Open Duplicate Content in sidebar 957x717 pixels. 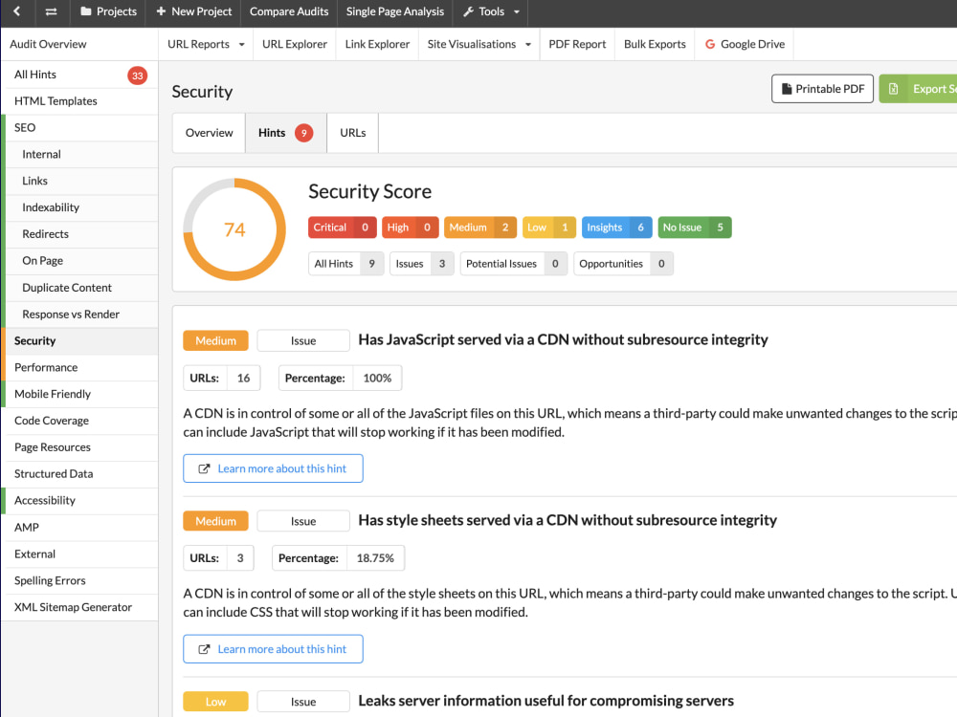pyautogui.click(x=81, y=288)
